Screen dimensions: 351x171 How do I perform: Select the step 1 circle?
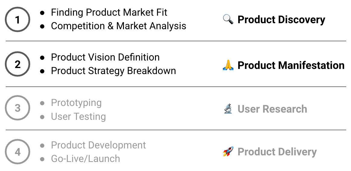point(17,20)
